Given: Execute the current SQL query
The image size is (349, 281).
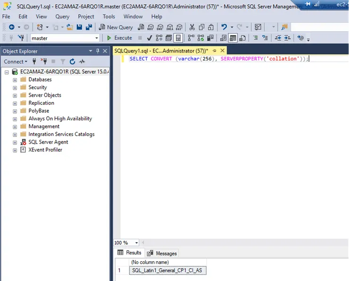Looking at the screenshot, I should point(119,38).
